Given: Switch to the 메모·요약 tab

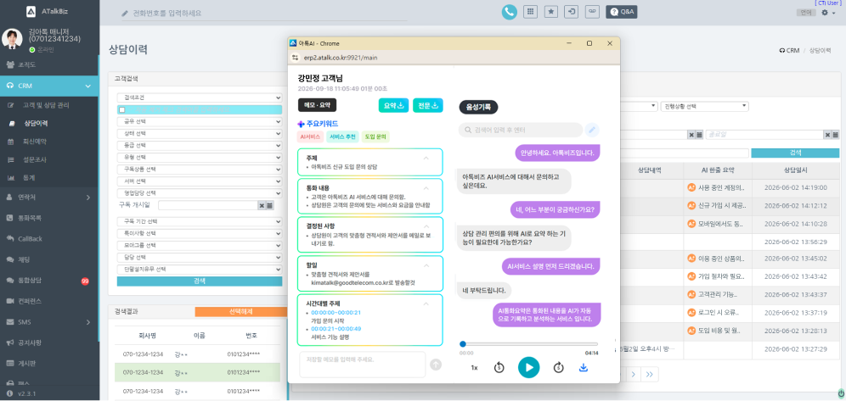Looking at the screenshot, I should [317, 105].
